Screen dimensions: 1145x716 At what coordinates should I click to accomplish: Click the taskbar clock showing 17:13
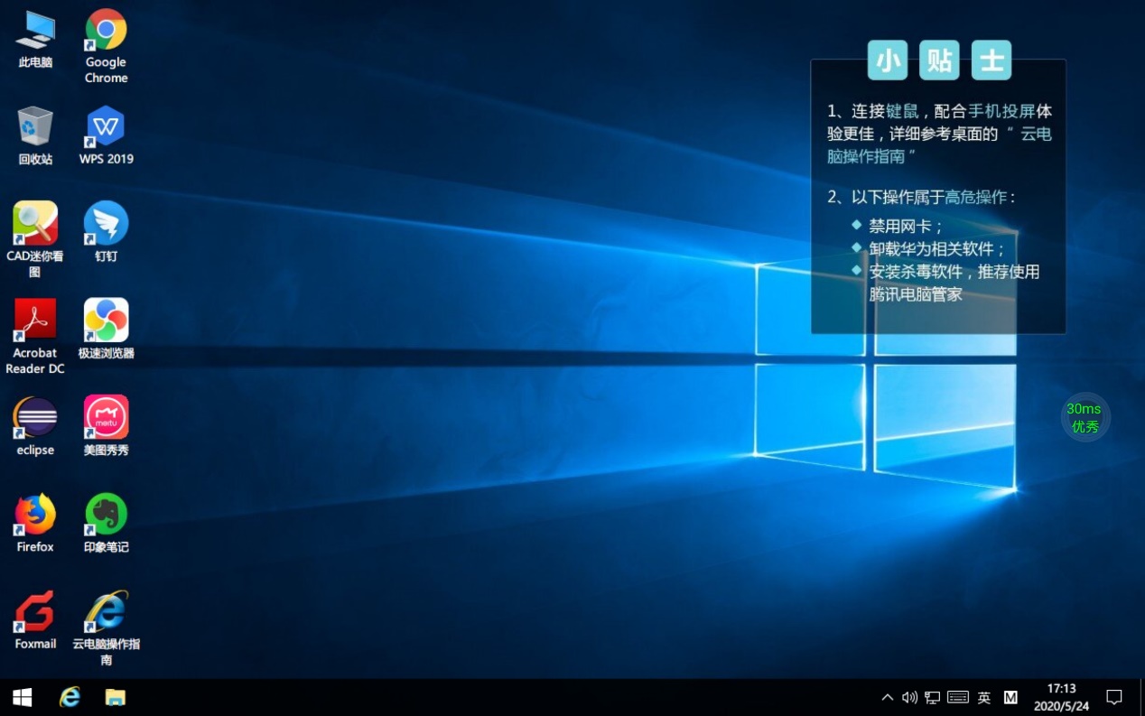1061,697
